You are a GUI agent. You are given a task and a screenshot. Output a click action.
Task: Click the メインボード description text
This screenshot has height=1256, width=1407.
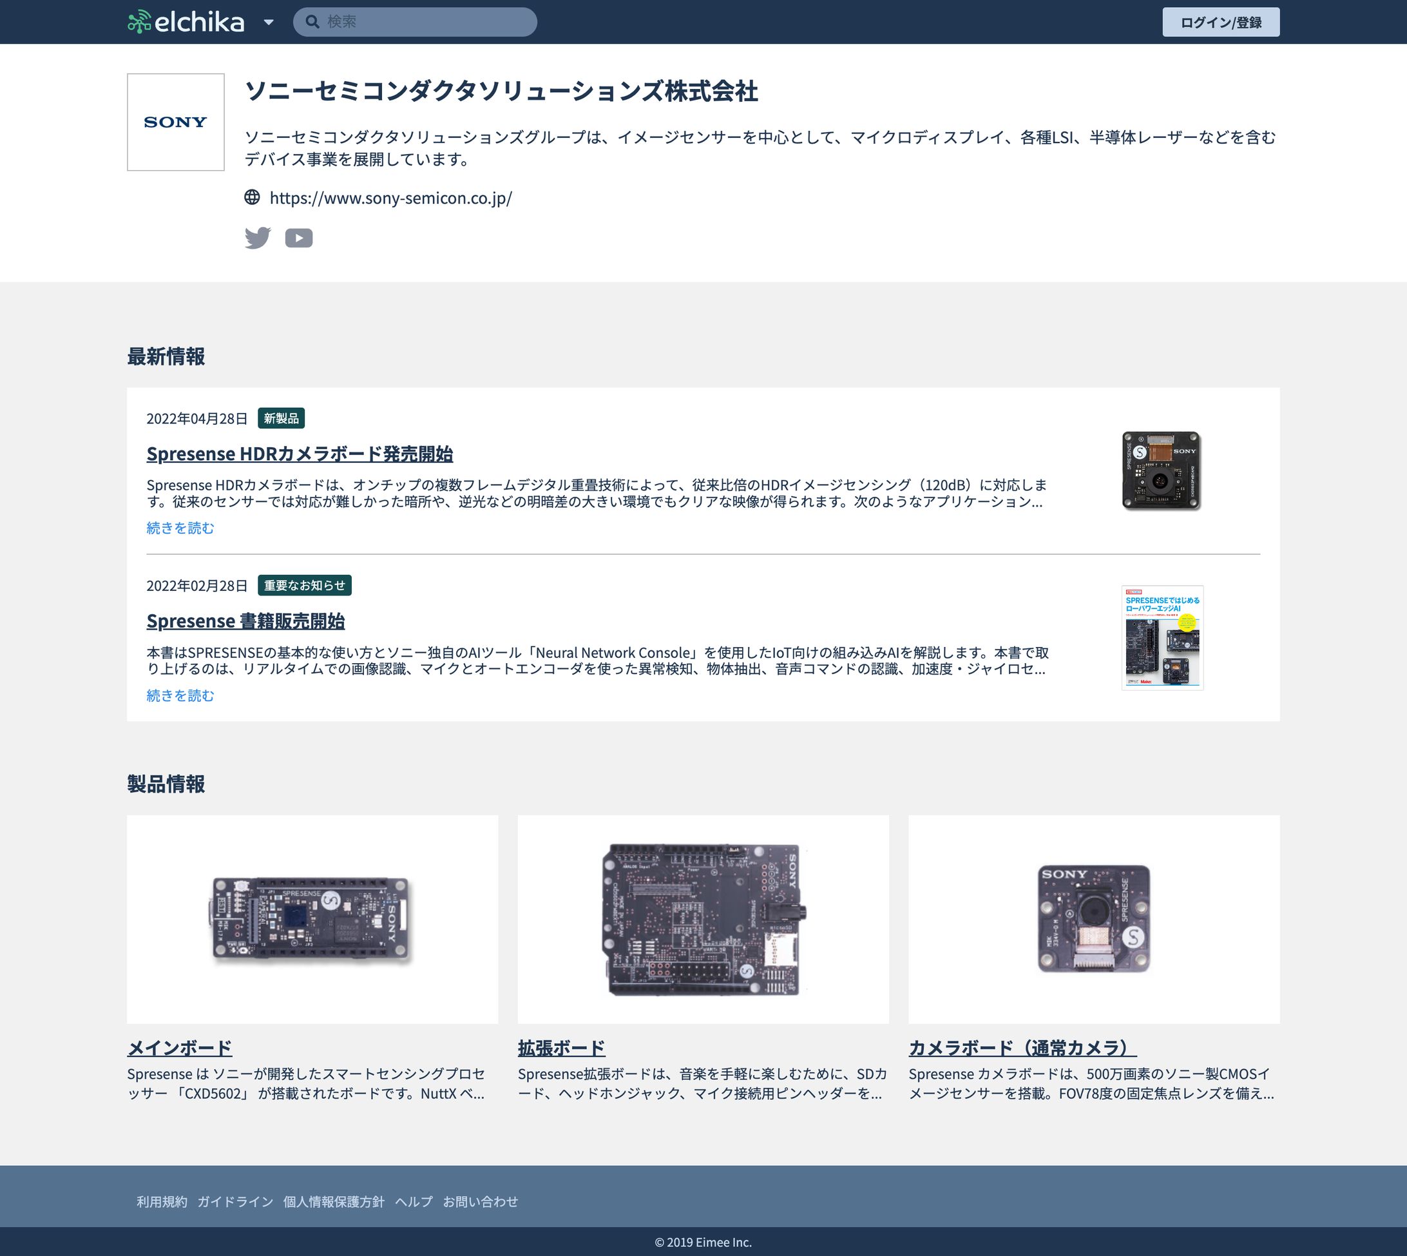tap(307, 1083)
